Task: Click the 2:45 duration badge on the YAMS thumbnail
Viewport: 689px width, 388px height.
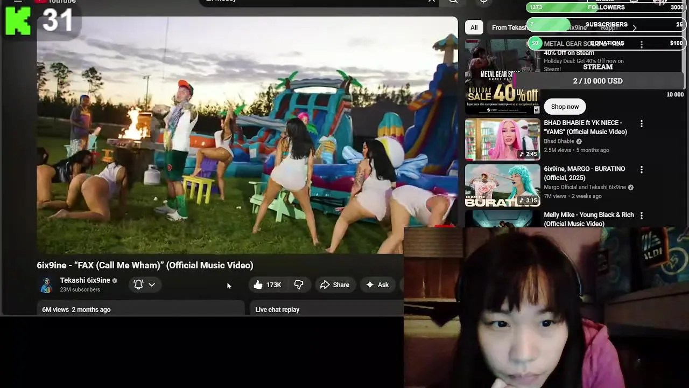Action: pos(528,154)
